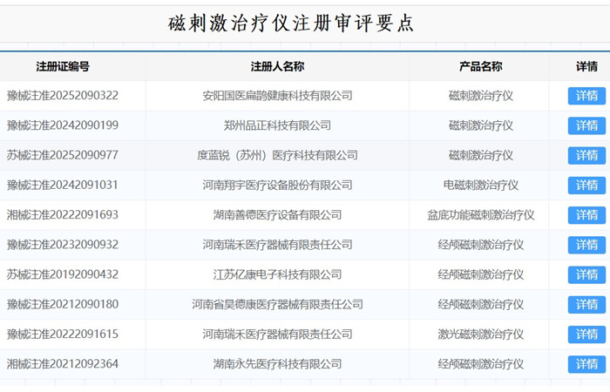Click 河南省昊德康医疗器械有限责任公司

pos(277,305)
